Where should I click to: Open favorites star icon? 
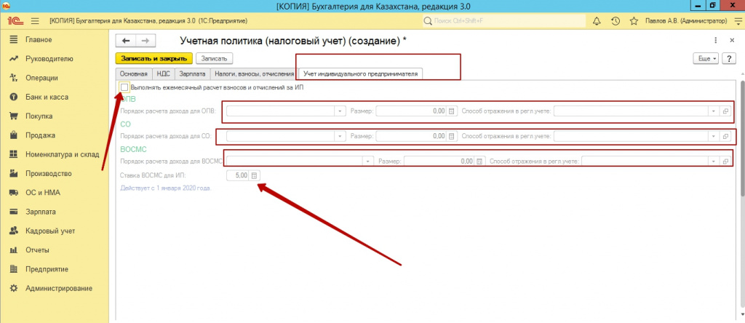point(634,21)
